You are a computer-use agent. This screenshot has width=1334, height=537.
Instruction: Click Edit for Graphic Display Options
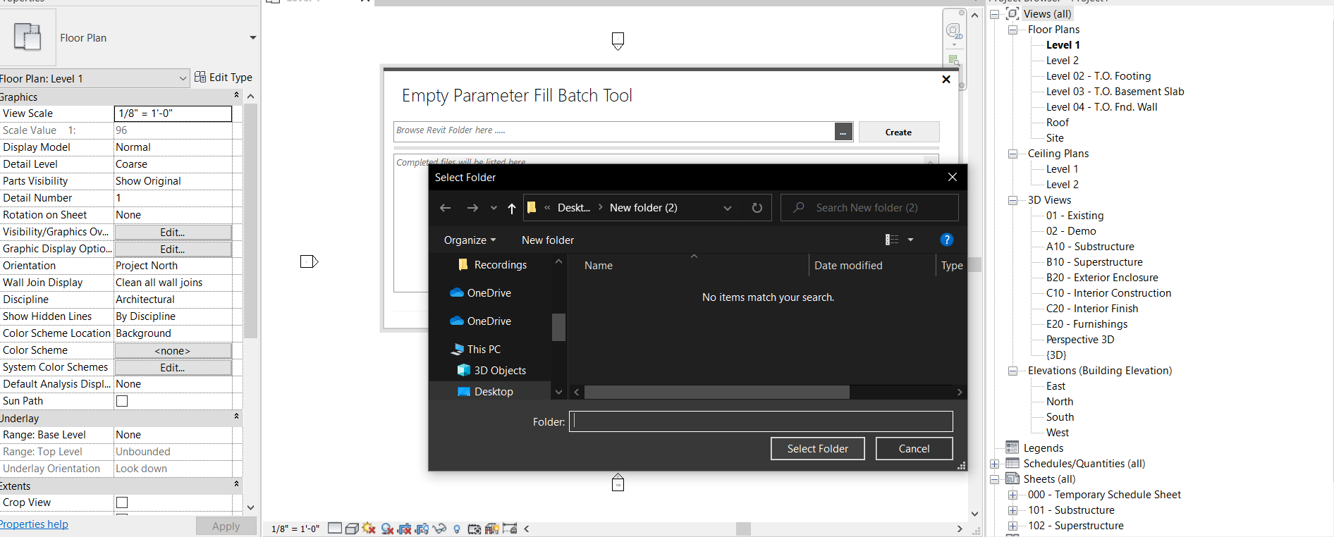[173, 249]
